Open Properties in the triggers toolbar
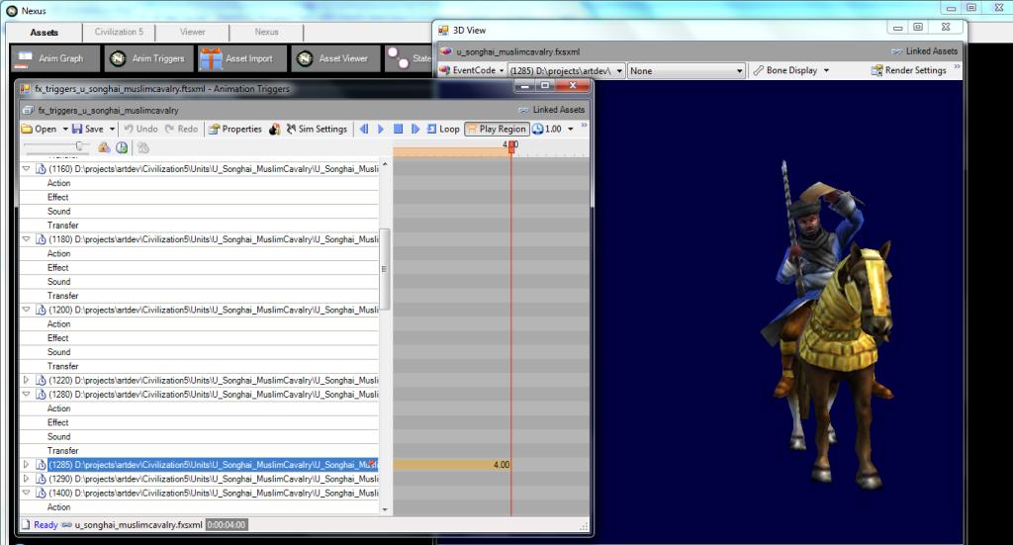The height and width of the screenshot is (545, 1013). tap(235, 130)
